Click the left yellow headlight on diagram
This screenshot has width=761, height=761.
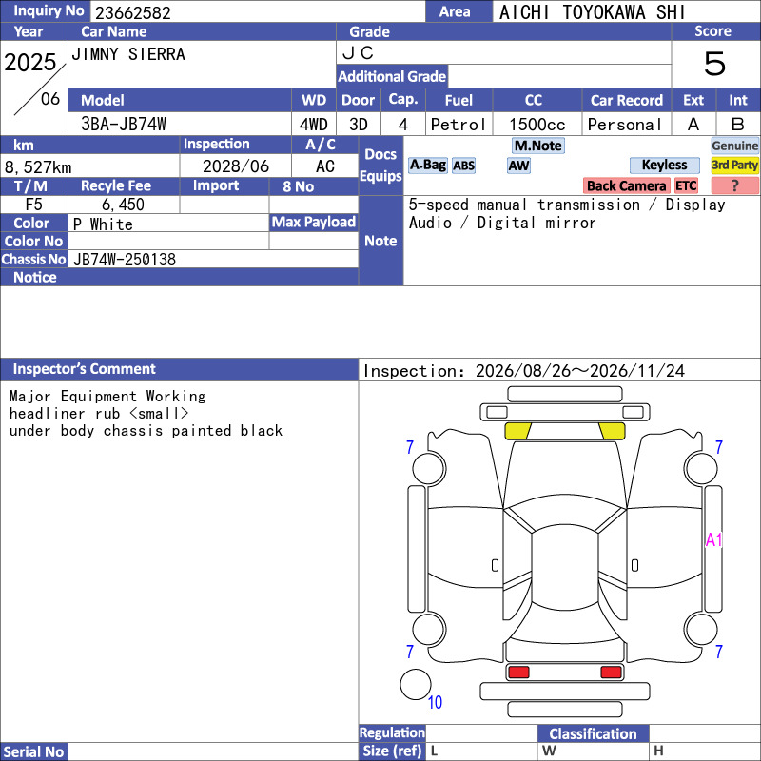[517, 431]
